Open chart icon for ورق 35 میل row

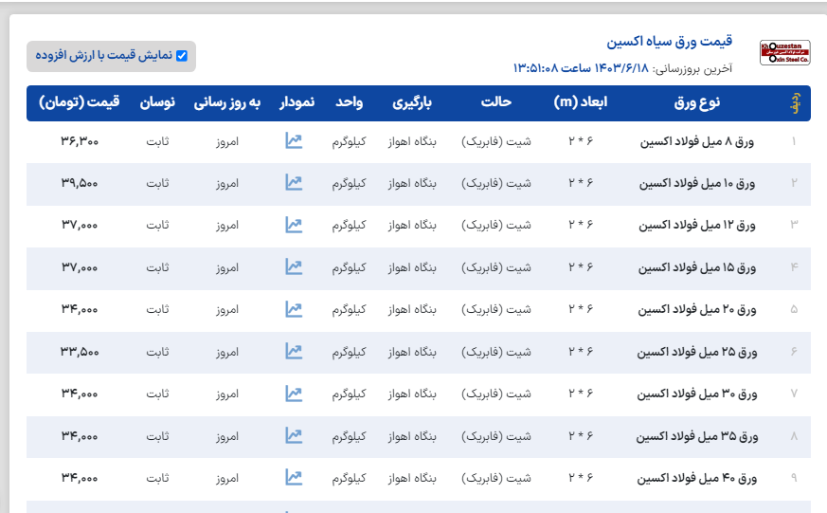pyautogui.click(x=294, y=436)
